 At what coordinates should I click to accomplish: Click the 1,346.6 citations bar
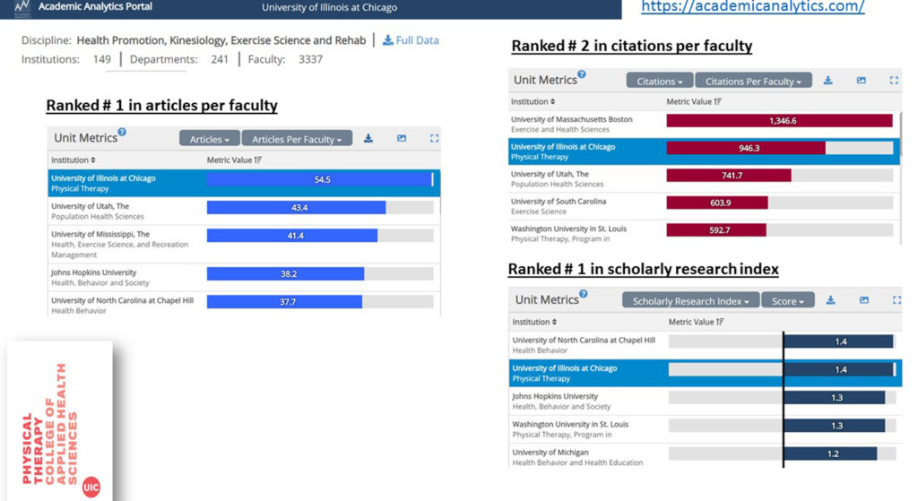click(779, 121)
